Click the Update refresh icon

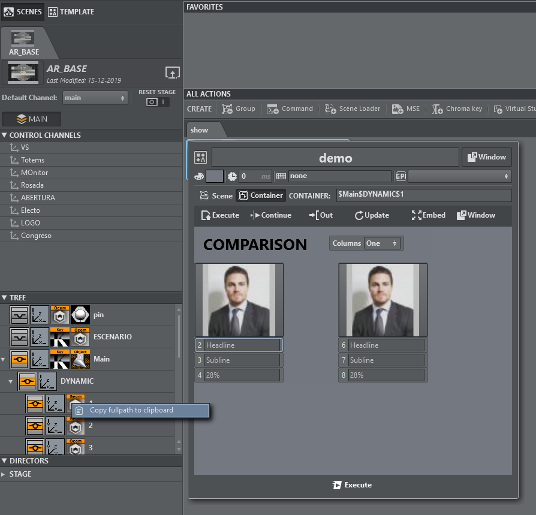coord(359,215)
